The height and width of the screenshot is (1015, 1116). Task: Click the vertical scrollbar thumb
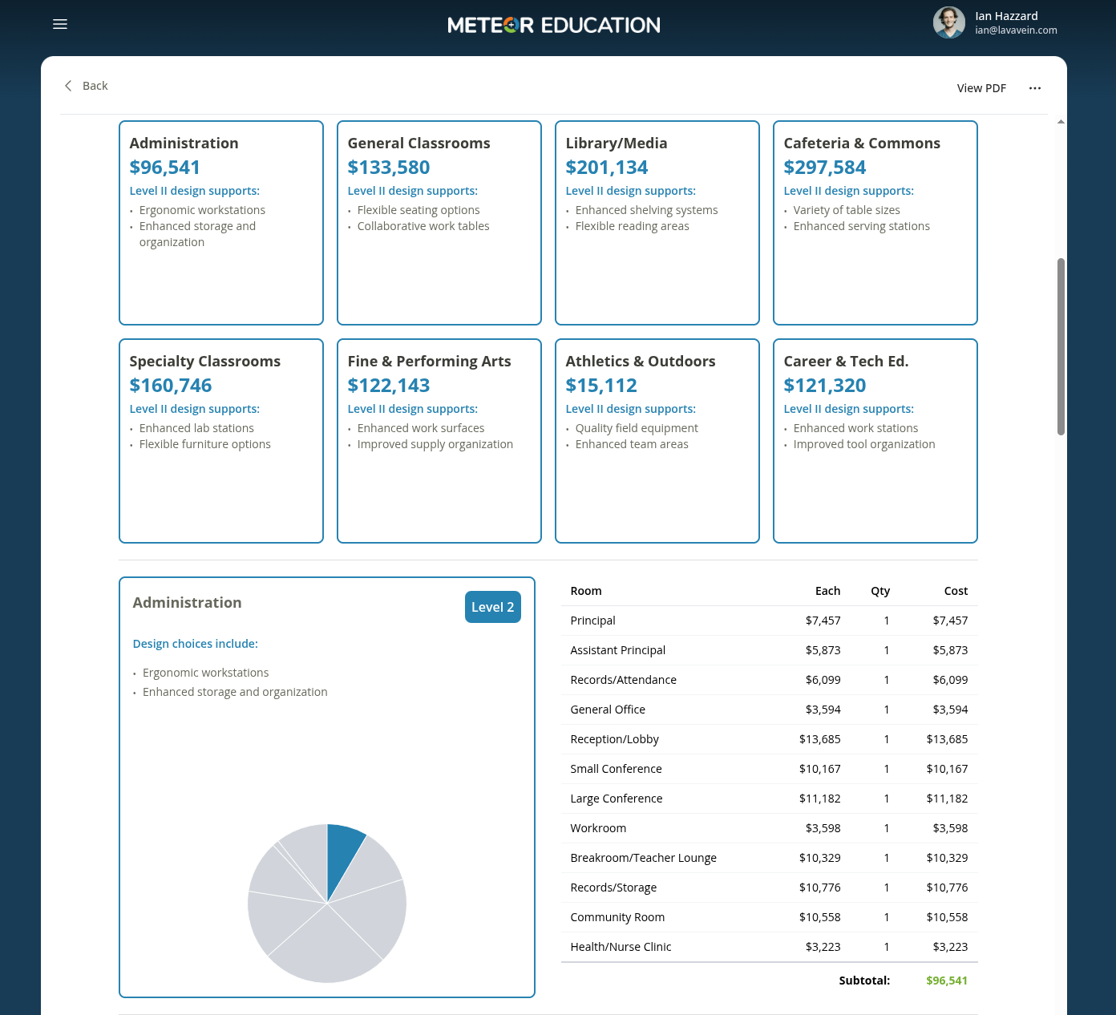pyautogui.click(x=1061, y=346)
